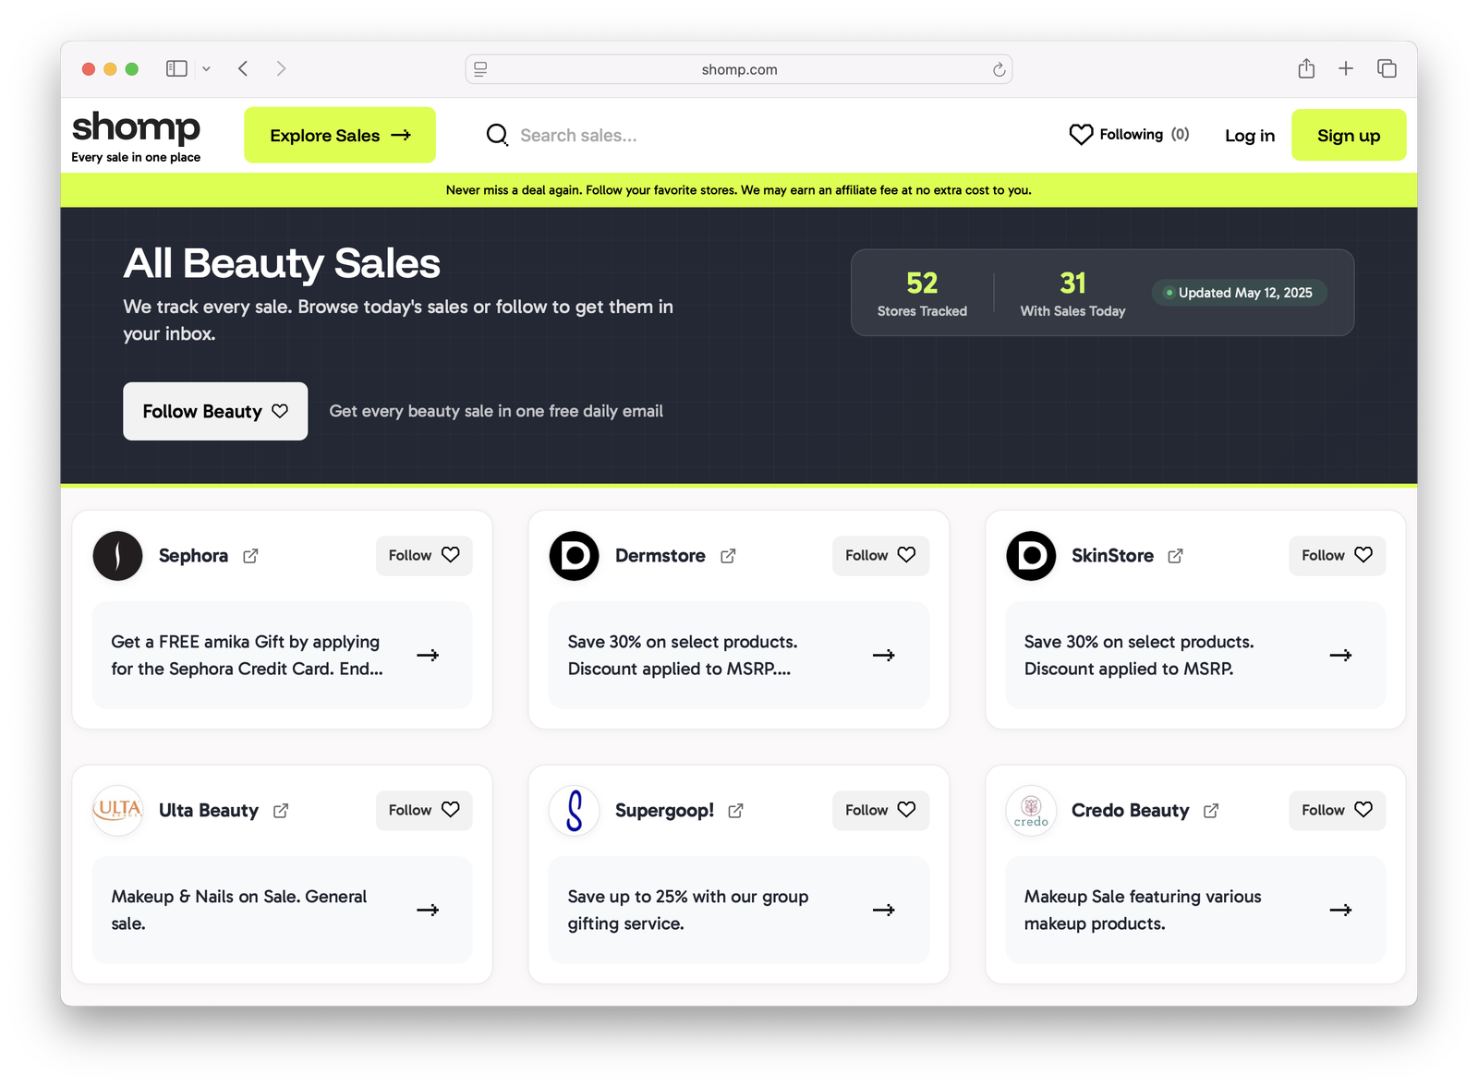Screen dimensions: 1478x1086
Task: Click the Ulta Beauty store name
Action: [x=209, y=811]
